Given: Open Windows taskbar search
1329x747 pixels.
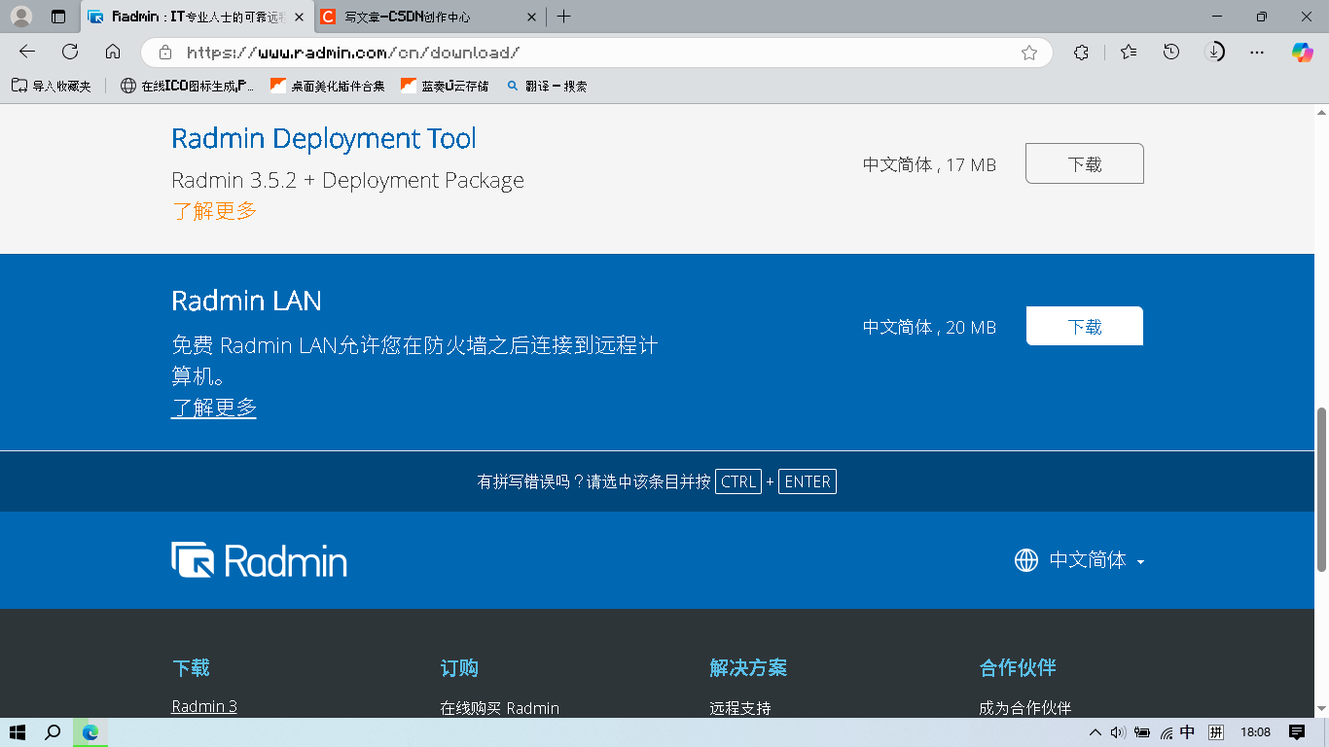Looking at the screenshot, I should 54,732.
